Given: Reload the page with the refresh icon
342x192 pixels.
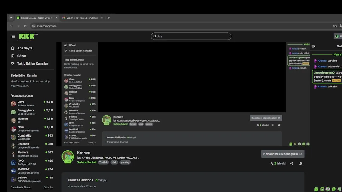Looking at the screenshot, I should coord(25,26).
